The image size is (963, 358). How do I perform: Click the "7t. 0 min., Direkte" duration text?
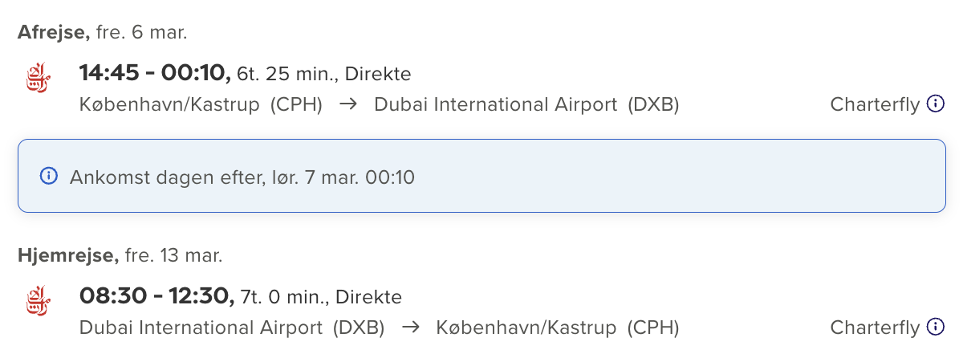point(321,298)
